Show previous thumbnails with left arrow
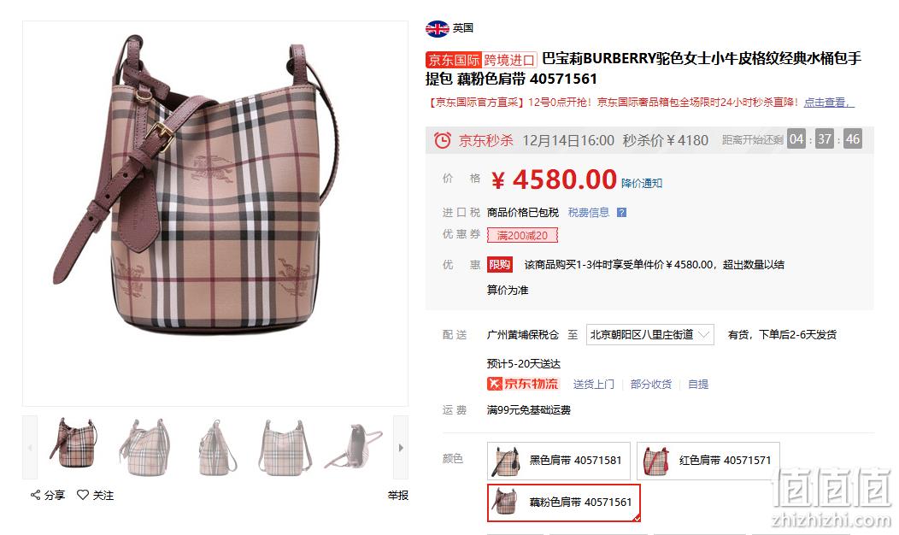This screenshot has width=899, height=535. click(30, 447)
